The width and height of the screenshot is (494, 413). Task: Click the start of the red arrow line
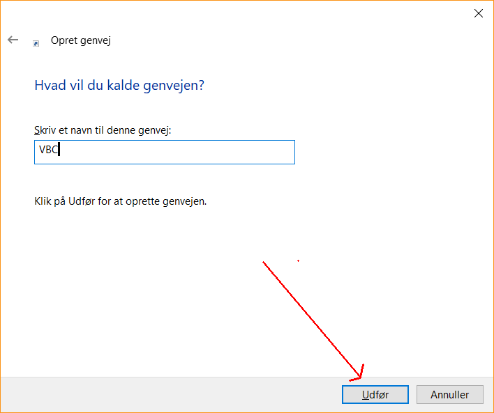264,263
